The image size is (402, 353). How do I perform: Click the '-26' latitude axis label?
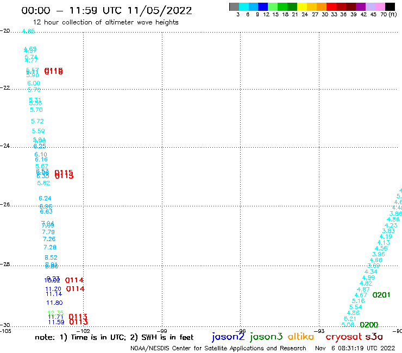point(5,204)
